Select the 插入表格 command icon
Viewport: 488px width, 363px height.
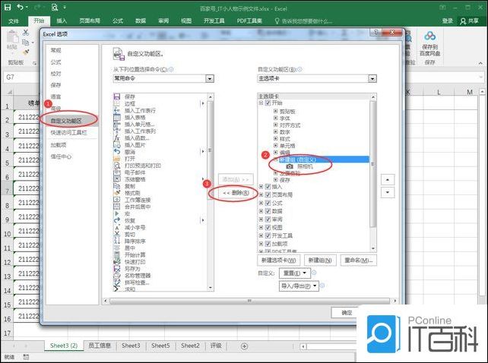point(117,117)
